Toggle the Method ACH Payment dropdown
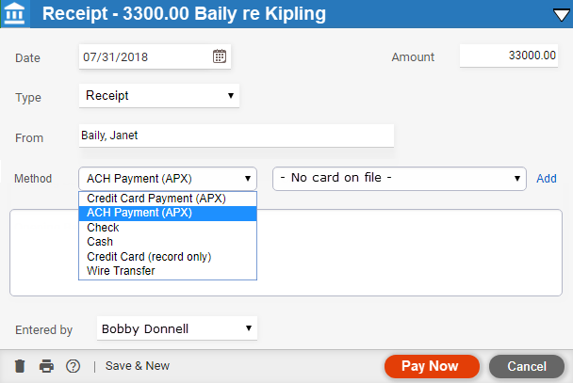573x383 pixels. tap(168, 178)
